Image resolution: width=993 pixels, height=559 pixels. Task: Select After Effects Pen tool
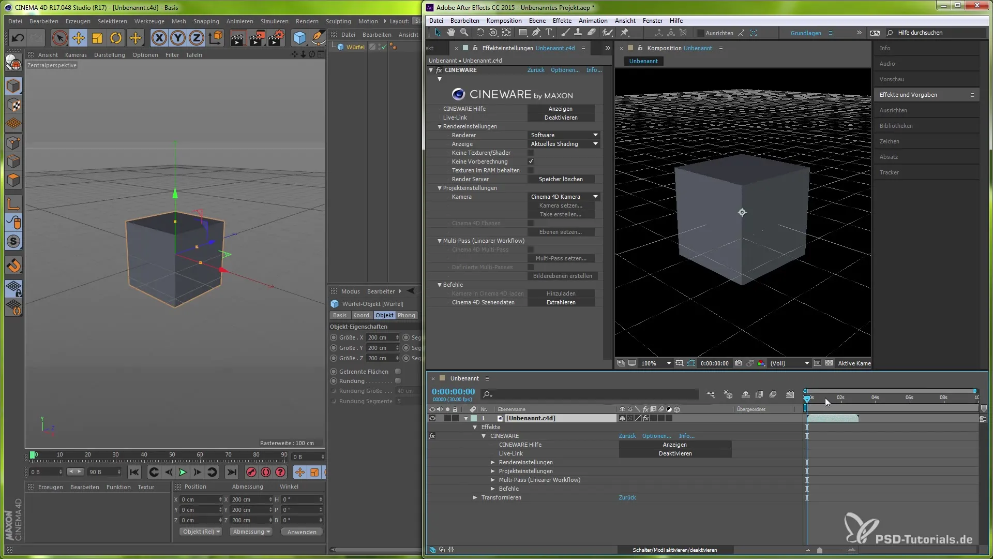pyautogui.click(x=536, y=33)
